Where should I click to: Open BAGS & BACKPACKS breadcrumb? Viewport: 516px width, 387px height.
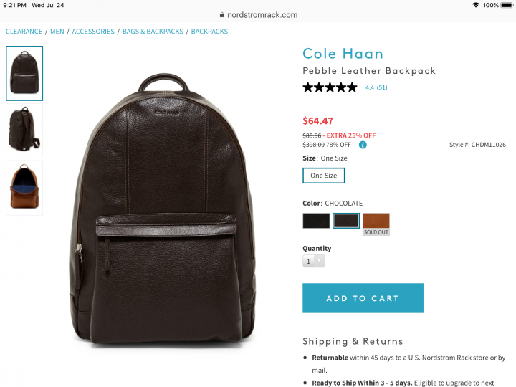tap(153, 32)
